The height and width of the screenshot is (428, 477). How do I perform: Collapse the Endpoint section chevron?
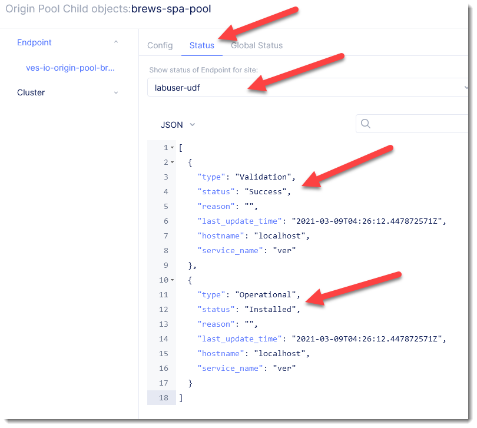[x=116, y=42]
